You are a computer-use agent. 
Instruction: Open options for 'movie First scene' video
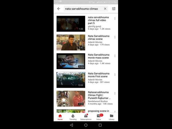tap(115, 75)
